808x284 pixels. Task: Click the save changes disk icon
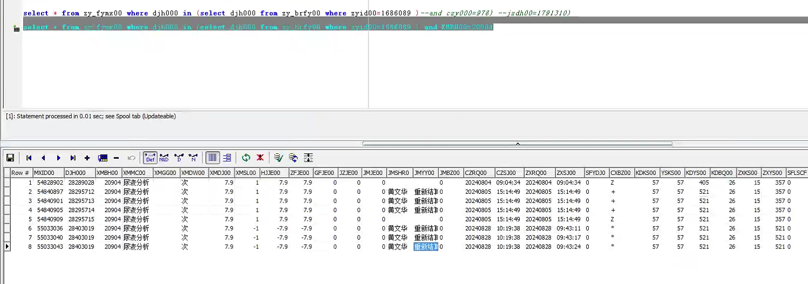point(10,158)
